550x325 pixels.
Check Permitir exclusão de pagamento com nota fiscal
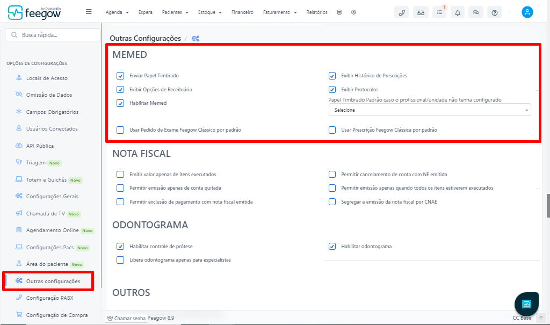coord(120,202)
